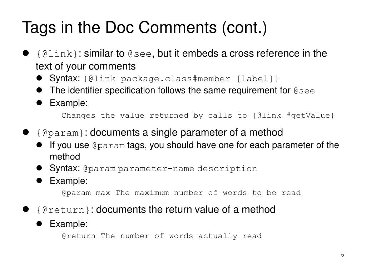Select the {@param} tag heading

point(60,133)
